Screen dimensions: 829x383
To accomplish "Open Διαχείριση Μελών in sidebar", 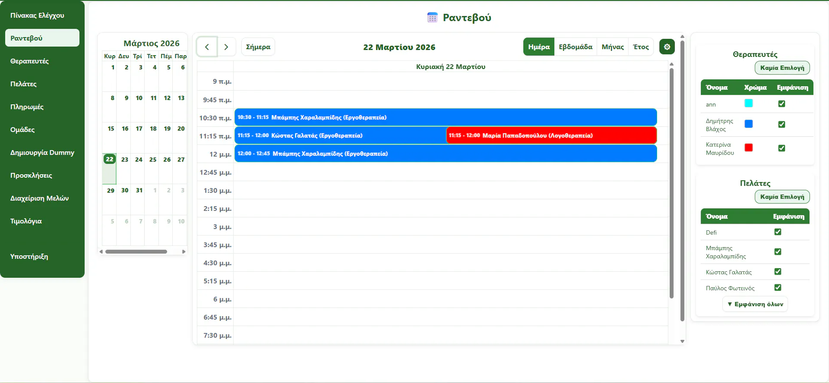I will pos(42,198).
